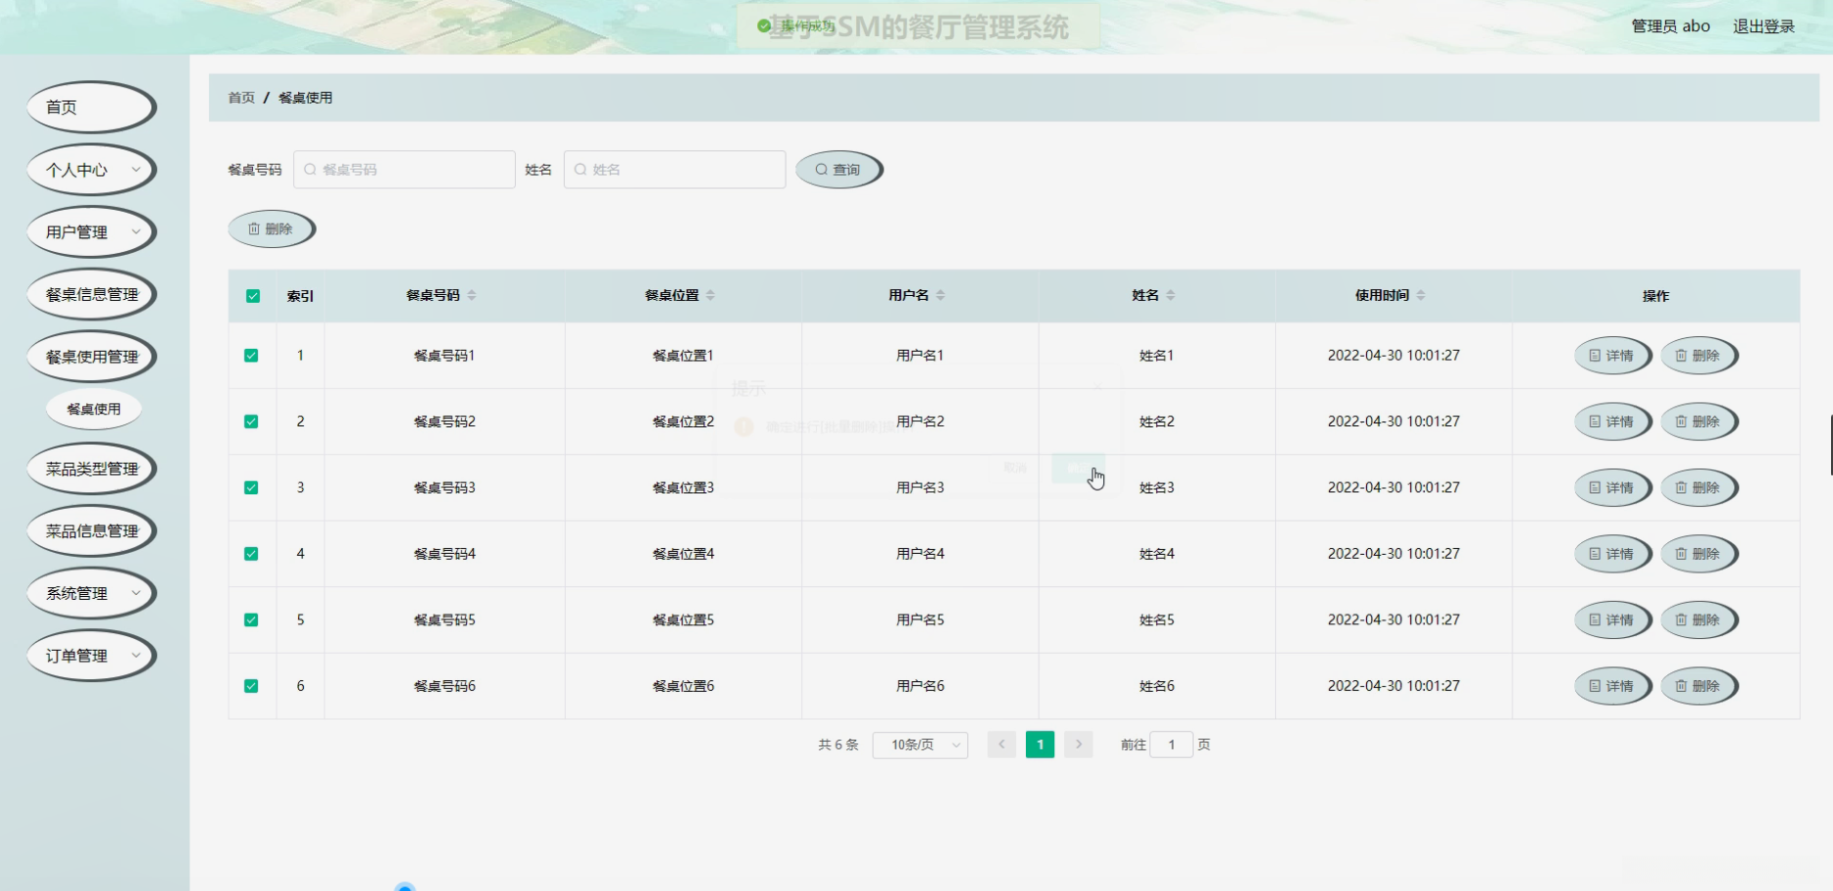This screenshot has width=1833, height=891.
Task: Click the 操作 column header
Action: [x=1655, y=296]
